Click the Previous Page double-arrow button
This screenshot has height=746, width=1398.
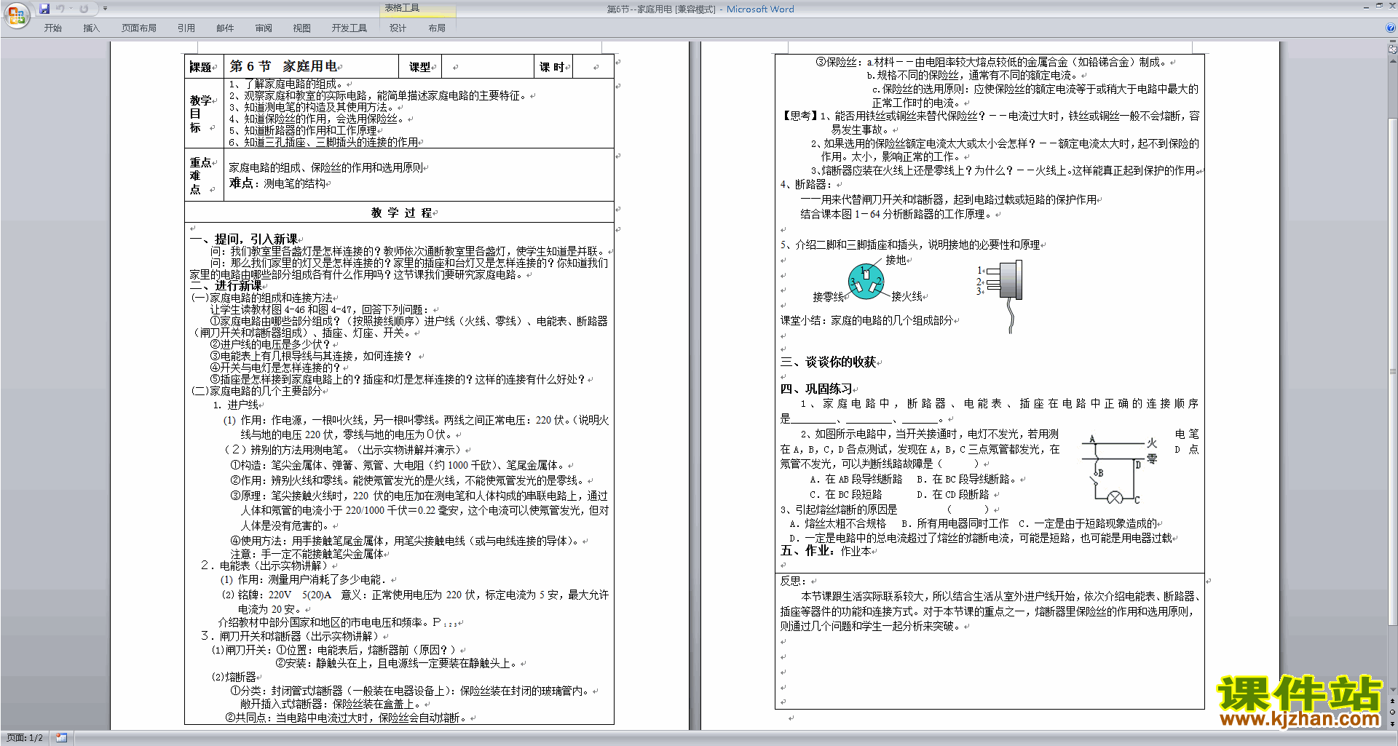[x=1393, y=701]
